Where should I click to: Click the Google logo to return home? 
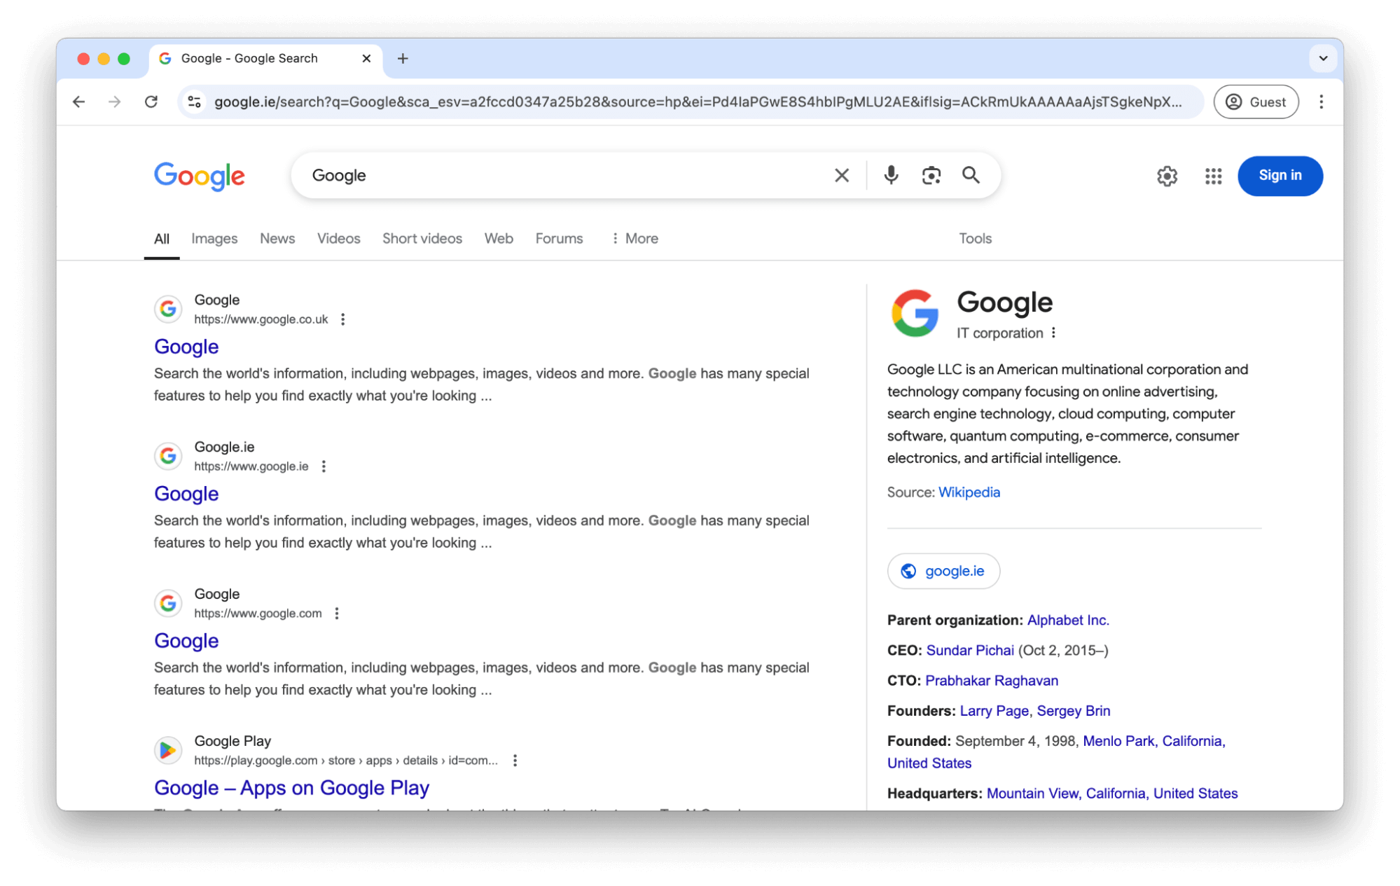pos(199,176)
